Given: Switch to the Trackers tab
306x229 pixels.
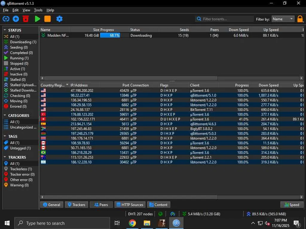Looking at the screenshot, I should 76,205.
